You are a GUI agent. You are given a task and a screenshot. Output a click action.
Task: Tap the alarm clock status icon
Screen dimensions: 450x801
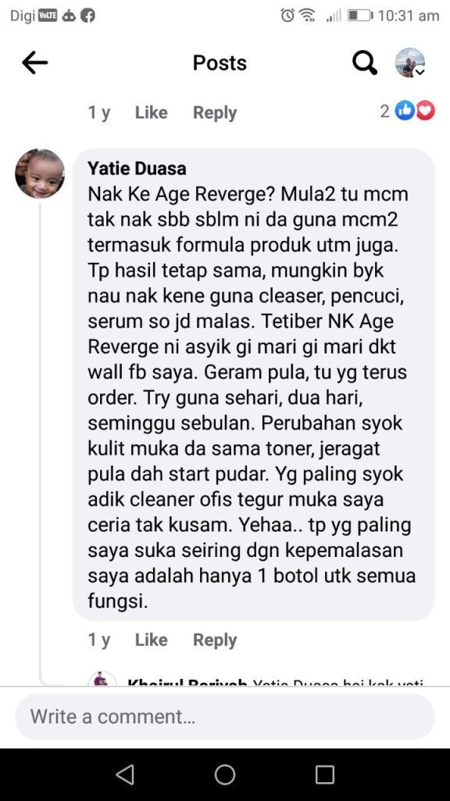287,16
